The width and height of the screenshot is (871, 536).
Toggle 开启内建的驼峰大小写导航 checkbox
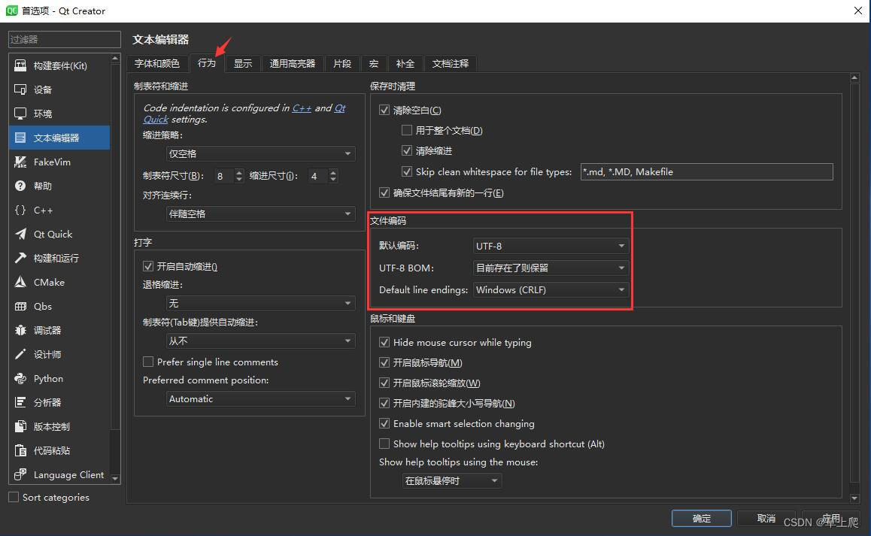point(384,403)
